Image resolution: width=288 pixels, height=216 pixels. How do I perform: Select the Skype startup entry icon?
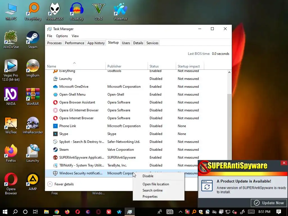pos(55,134)
